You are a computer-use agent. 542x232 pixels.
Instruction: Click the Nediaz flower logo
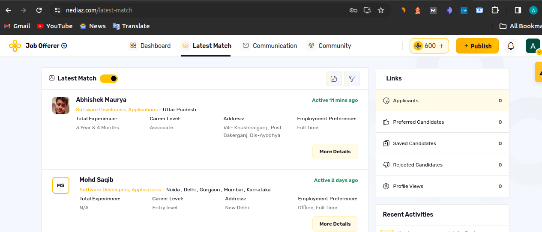pos(15,46)
